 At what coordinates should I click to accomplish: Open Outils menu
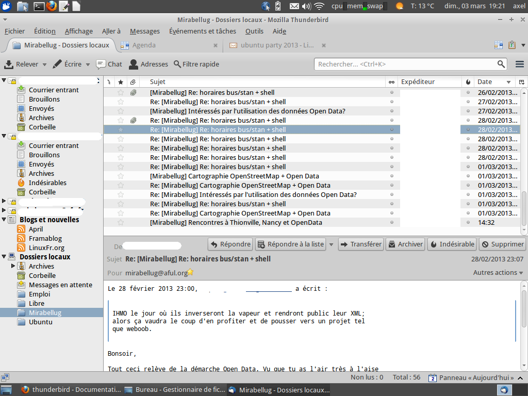pos(254,31)
